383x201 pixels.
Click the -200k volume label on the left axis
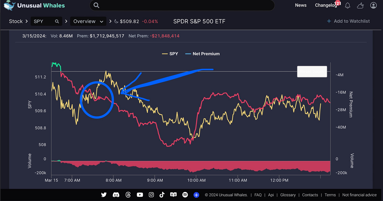click(41, 173)
